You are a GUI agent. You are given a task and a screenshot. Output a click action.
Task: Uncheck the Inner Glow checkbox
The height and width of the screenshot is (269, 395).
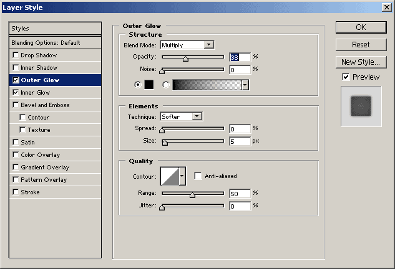16,93
